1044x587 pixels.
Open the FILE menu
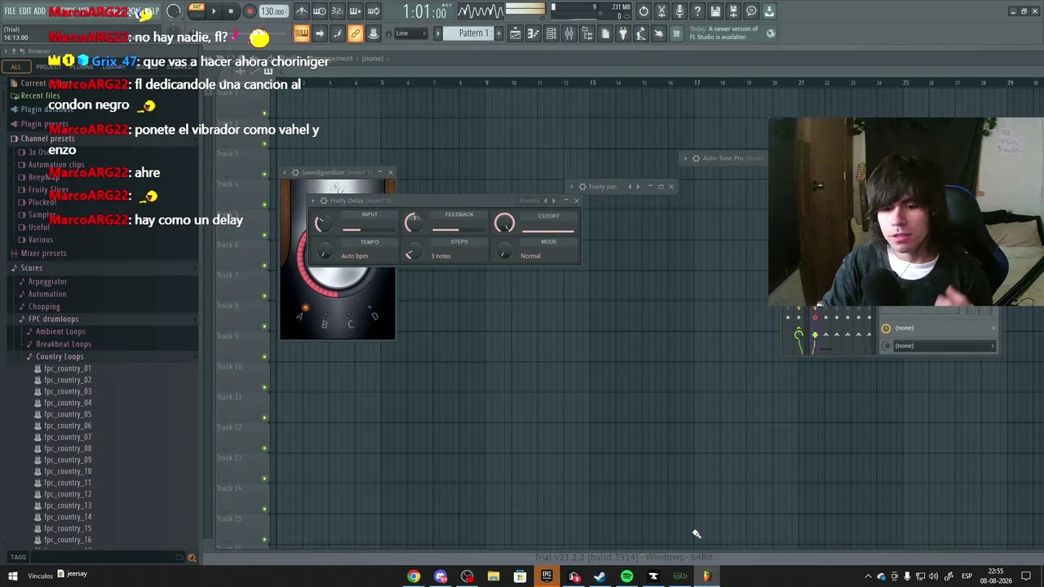(x=10, y=11)
